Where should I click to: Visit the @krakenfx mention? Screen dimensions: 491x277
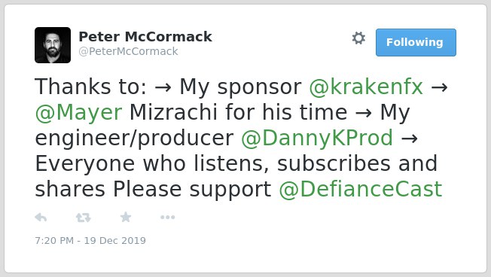click(x=366, y=87)
